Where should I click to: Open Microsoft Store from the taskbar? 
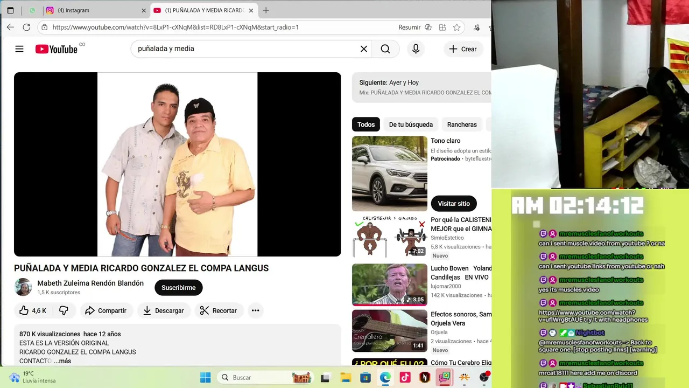tap(365, 378)
